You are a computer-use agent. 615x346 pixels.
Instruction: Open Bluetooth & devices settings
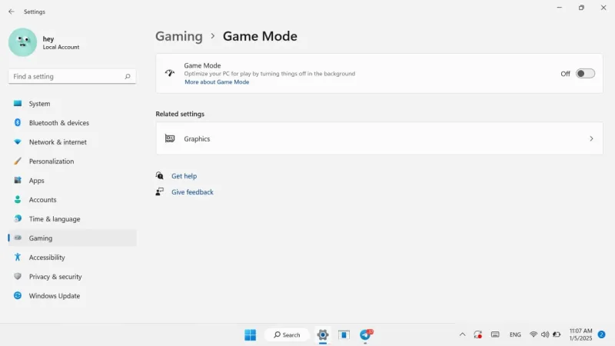pyautogui.click(x=72, y=123)
